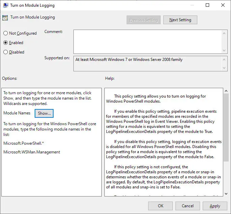Click the Supported on scroll-up arrow
The height and width of the screenshot is (214, 231).
225,59
